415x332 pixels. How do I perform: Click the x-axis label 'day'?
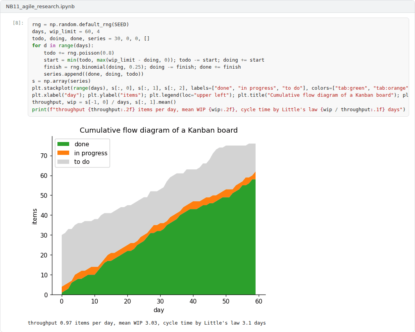coord(159,310)
